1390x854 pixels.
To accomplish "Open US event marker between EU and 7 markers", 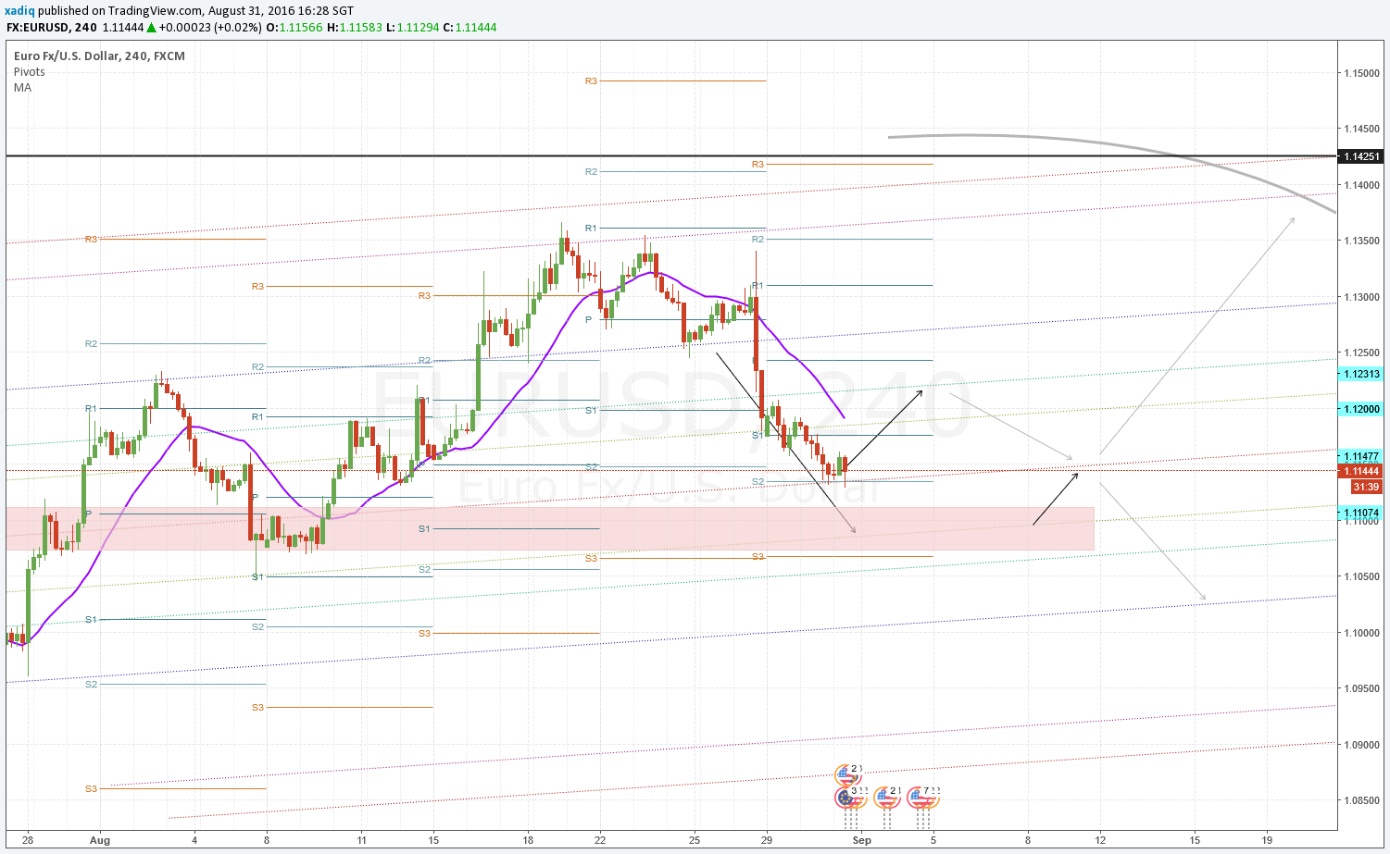I will 886,796.
